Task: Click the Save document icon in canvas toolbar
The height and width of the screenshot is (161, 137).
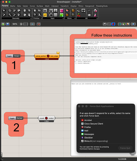Action: (8, 24)
